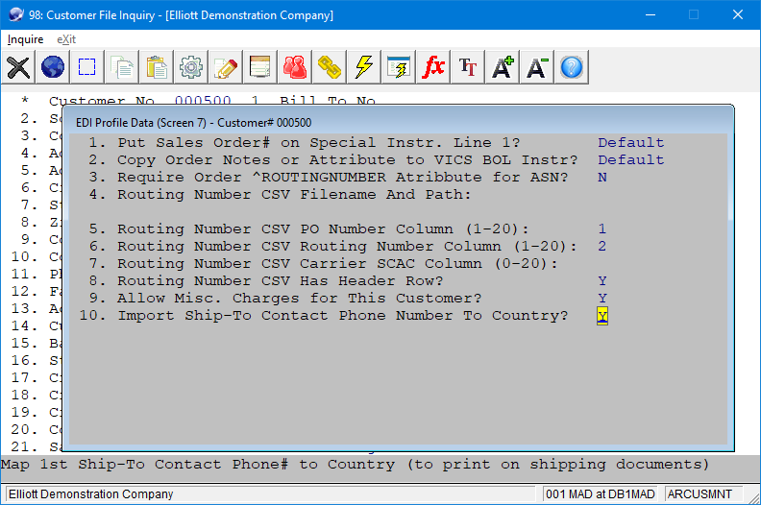Viewport: 761px width, 505px height.
Task: Click Y value for Allow Misc. Charges
Action: [x=602, y=298]
